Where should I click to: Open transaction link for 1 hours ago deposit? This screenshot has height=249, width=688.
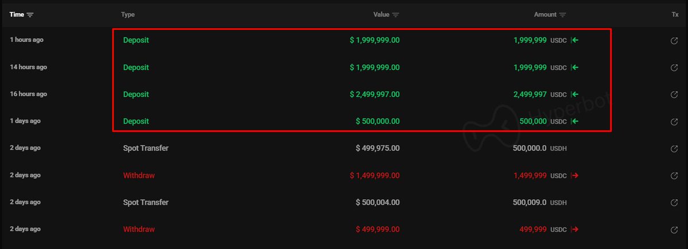tap(674, 41)
